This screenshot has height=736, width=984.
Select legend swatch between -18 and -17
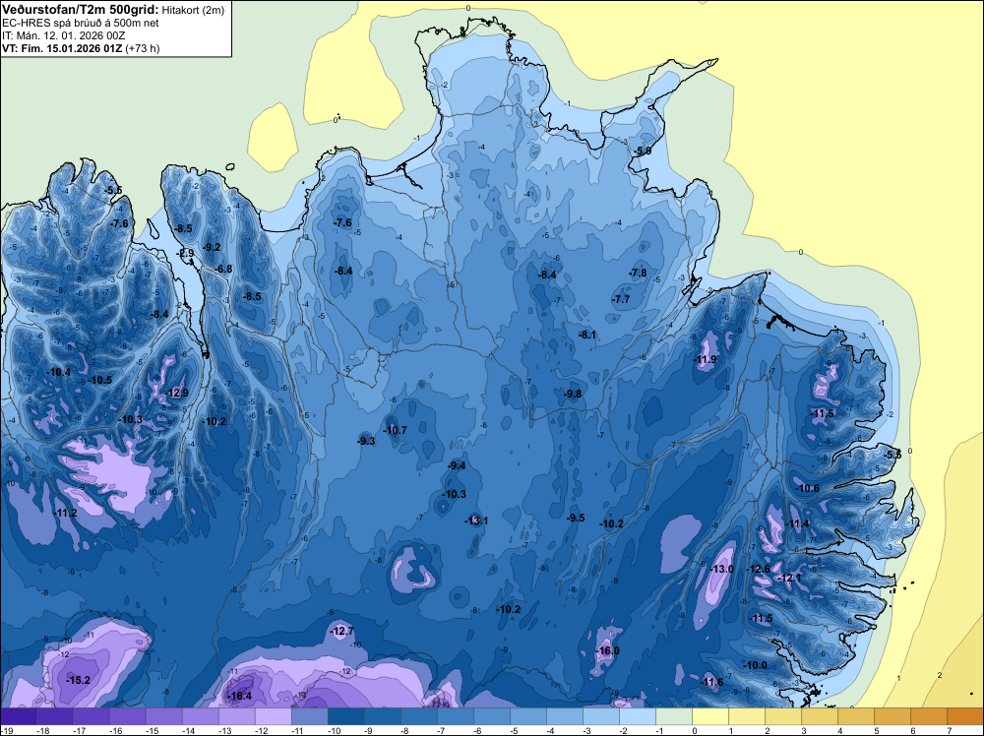[55, 716]
